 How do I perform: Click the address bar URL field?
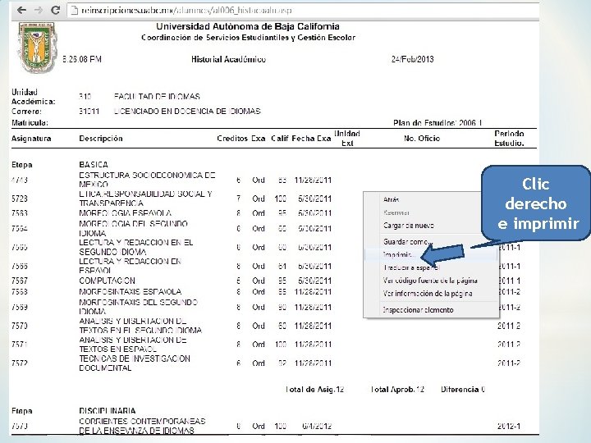coord(301,10)
